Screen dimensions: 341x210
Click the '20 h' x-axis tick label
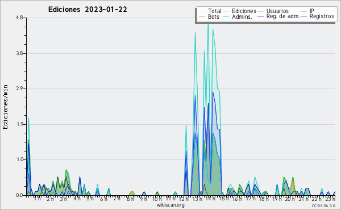pyautogui.click(x=290, y=199)
